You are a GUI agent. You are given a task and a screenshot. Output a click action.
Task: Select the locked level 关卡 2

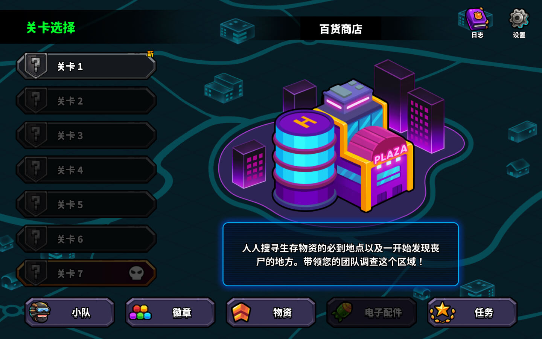[x=86, y=101]
